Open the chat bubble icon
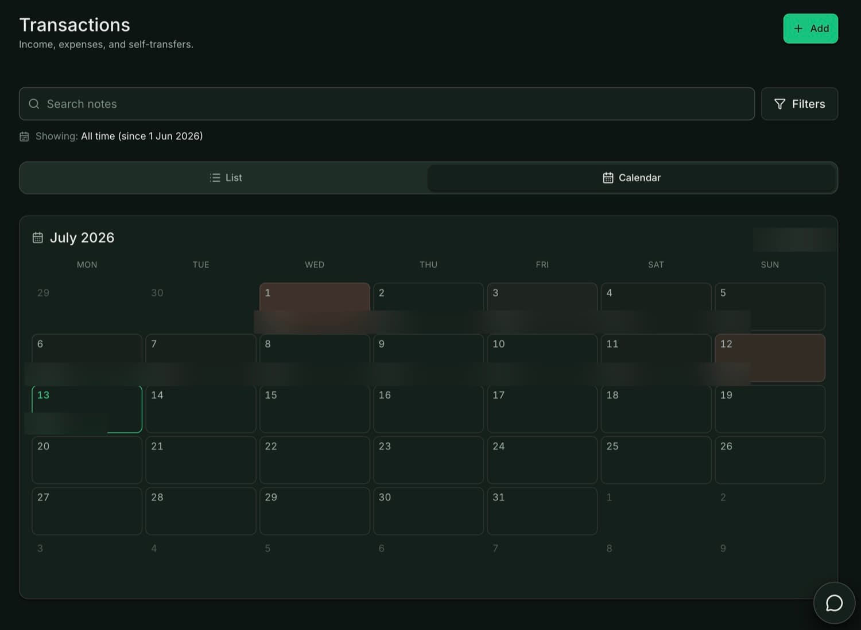The image size is (861, 630). point(834,603)
